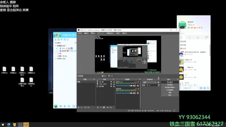Mute the 桌面音频 audio channel
The image size is (226, 127).
click(134, 93)
